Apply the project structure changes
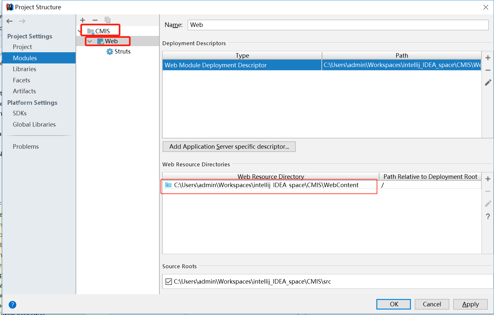This screenshot has height=315, width=494. 470,304
